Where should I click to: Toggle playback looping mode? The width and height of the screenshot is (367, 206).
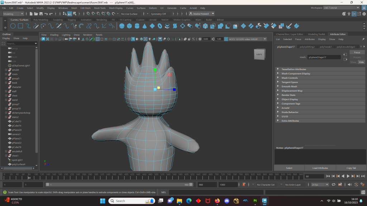pos(334,185)
